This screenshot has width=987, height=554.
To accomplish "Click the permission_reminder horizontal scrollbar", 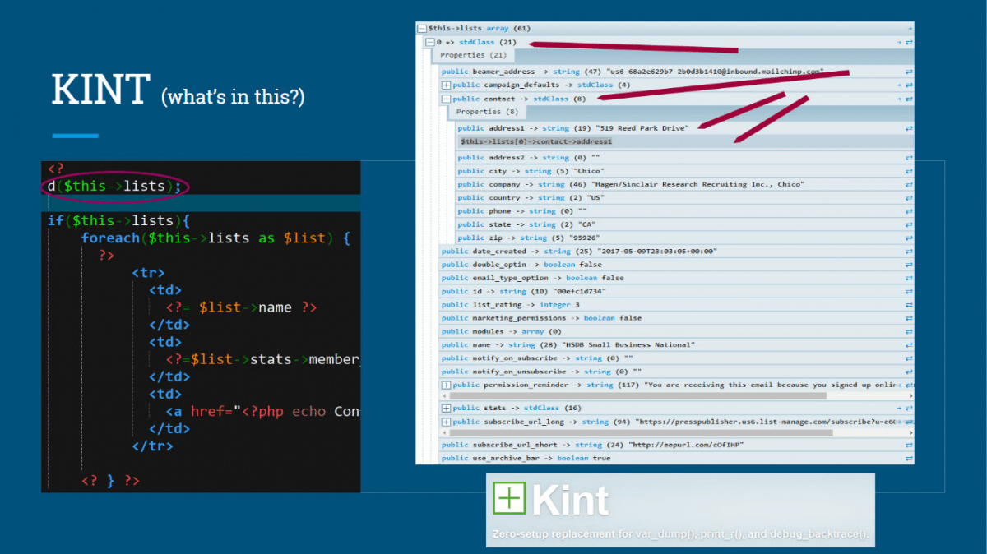I will pos(633,395).
